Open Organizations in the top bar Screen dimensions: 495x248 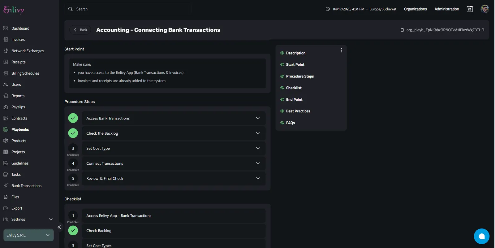point(415,9)
